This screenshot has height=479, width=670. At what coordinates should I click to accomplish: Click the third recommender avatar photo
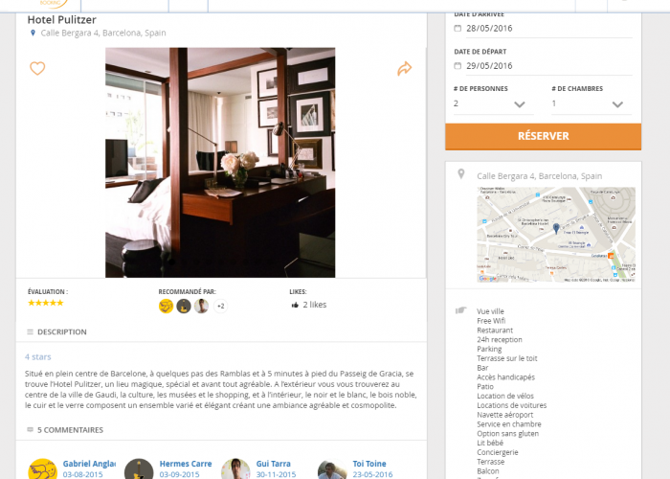pos(201,306)
